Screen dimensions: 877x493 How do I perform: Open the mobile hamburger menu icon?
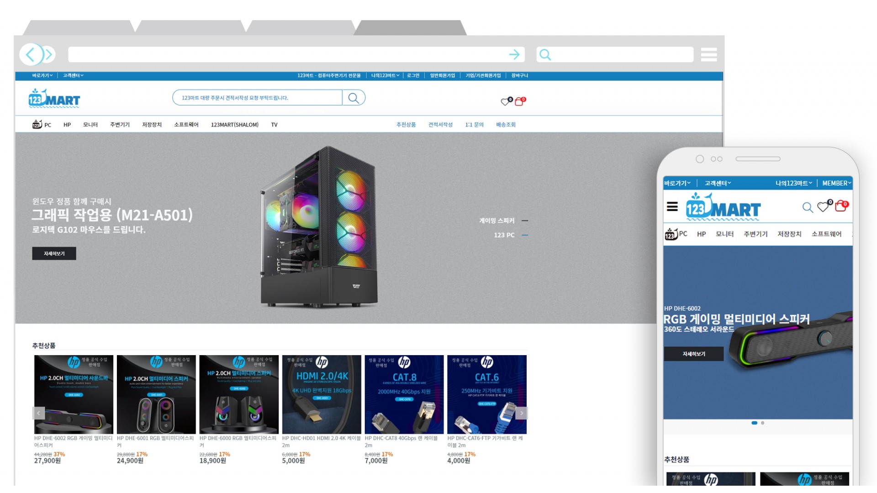[672, 207]
